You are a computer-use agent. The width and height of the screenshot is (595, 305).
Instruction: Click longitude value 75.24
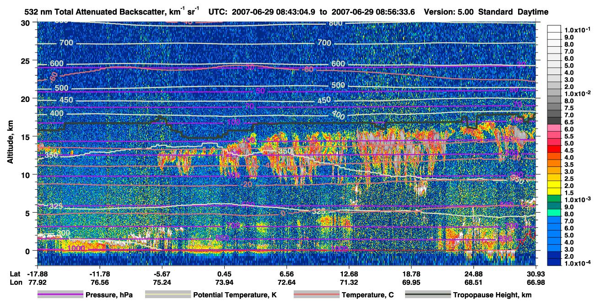162,282
